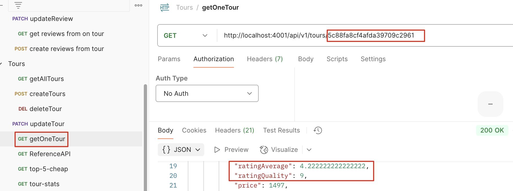513x191 pixels.
Task: Switch to the Scripts tab
Action: tap(337, 59)
